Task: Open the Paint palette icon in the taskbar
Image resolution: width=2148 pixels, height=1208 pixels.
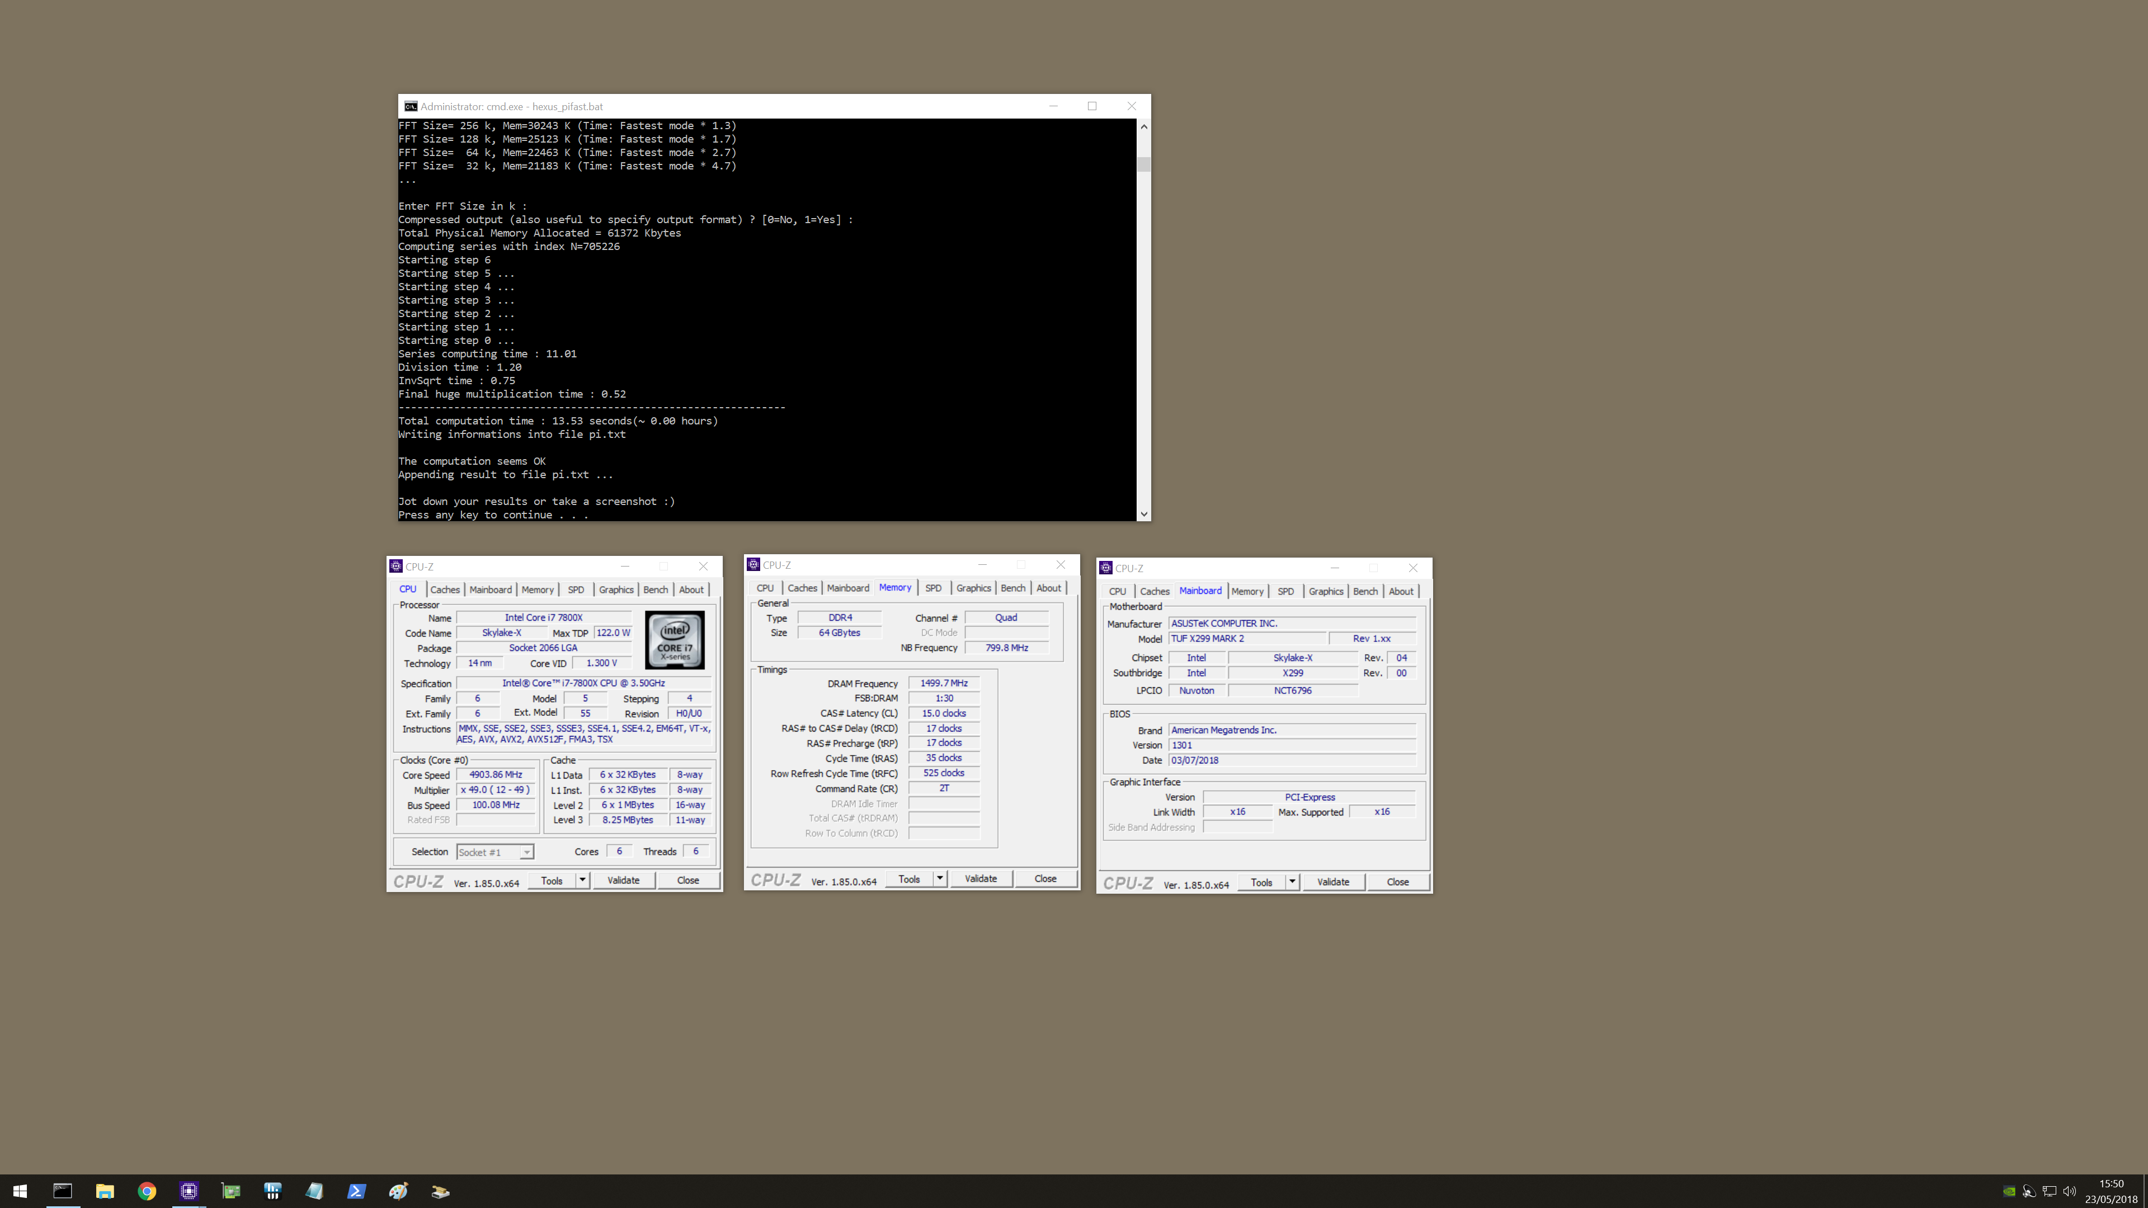Action: click(x=399, y=1191)
